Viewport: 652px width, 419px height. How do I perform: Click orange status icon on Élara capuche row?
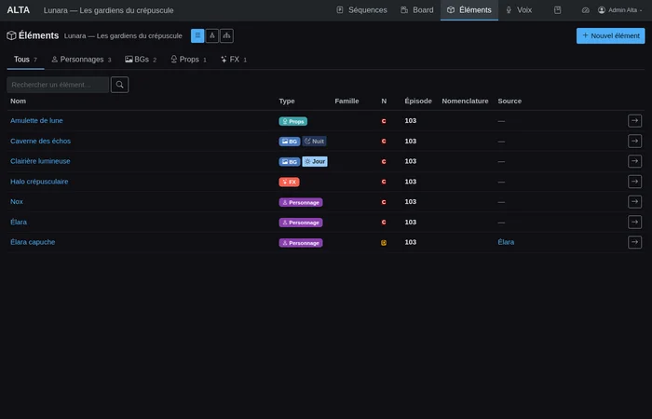click(384, 242)
